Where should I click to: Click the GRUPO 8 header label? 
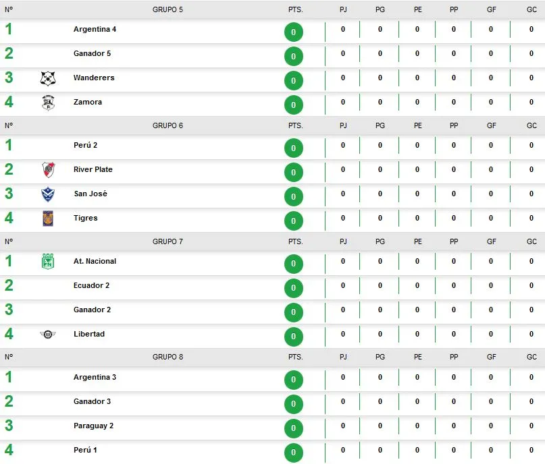[167, 357]
